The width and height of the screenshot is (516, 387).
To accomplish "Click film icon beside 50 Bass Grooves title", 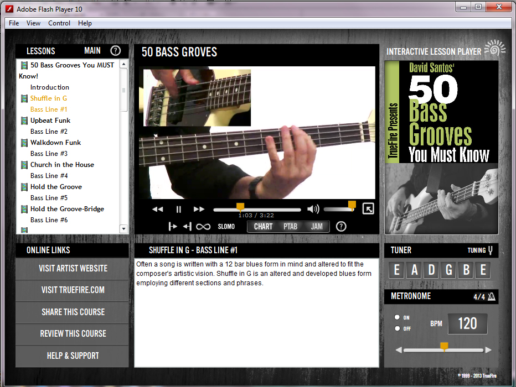I will coord(24,65).
